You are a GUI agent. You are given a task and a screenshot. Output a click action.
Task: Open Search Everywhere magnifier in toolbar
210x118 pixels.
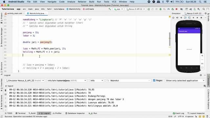click(x=203, y=9)
